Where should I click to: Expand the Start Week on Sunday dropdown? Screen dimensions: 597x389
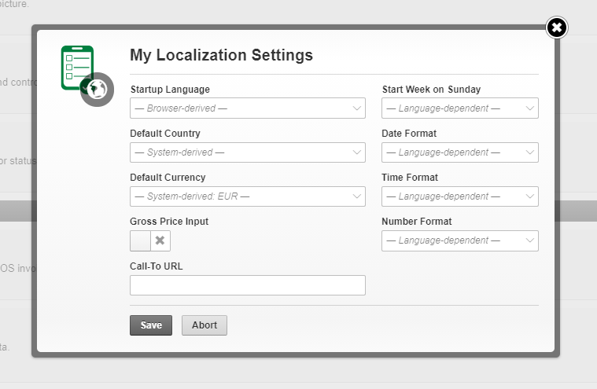460,108
